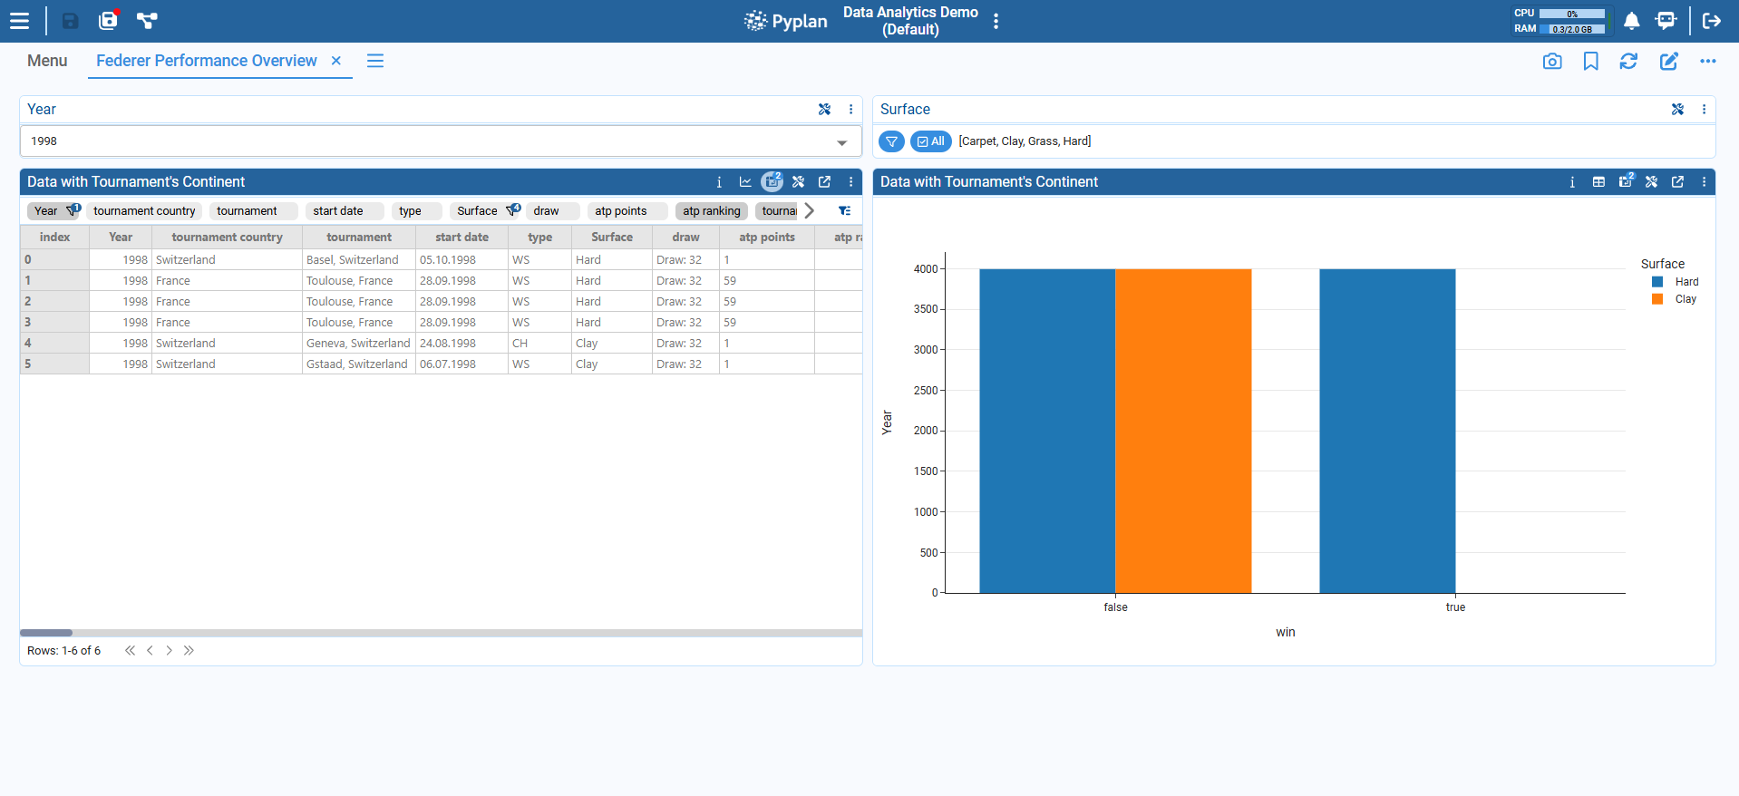This screenshot has width=1739, height=796.
Task: Toggle the Hard series in chart legend
Action: tap(1686, 282)
